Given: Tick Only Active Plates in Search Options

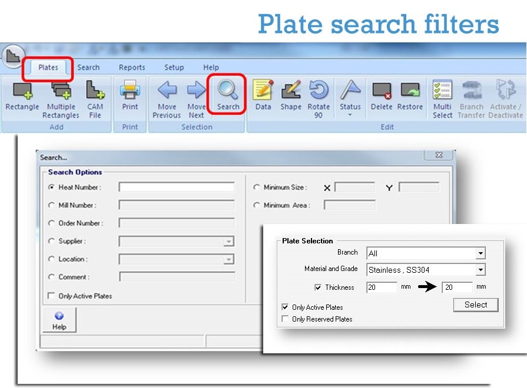Looking at the screenshot, I should [x=51, y=296].
